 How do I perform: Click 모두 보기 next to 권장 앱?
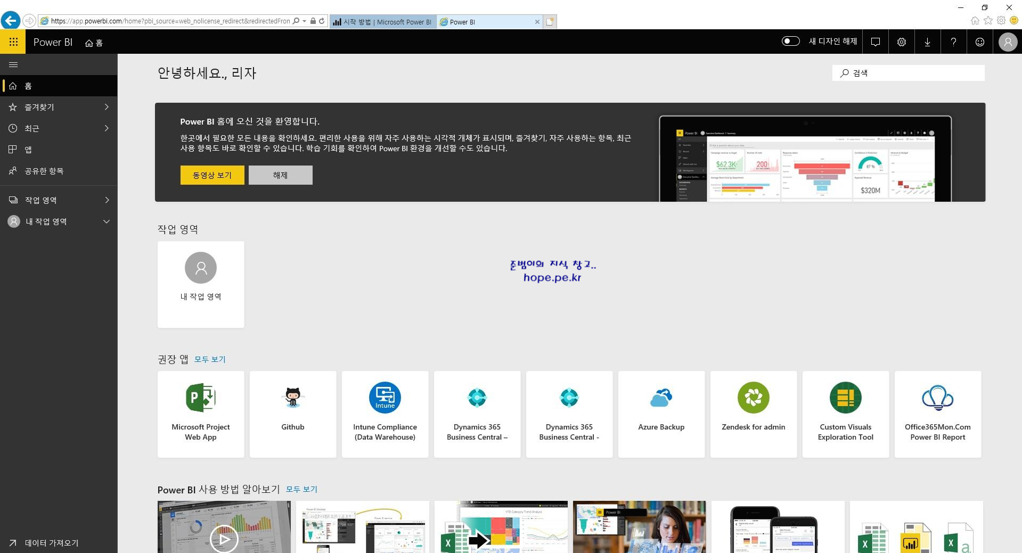(x=210, y=359)
